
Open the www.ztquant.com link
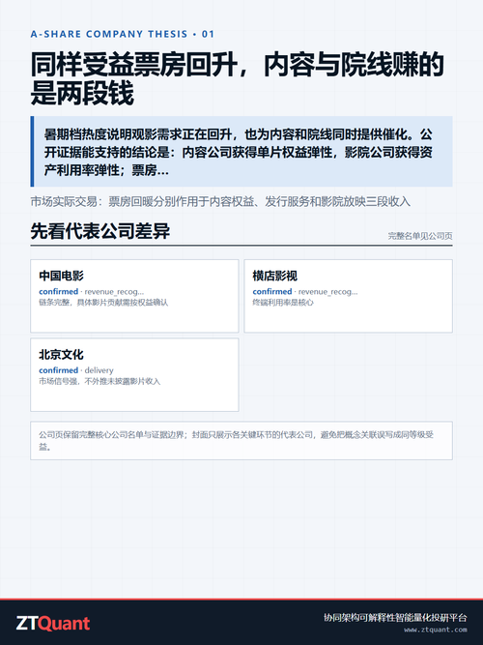pos(436,630)
